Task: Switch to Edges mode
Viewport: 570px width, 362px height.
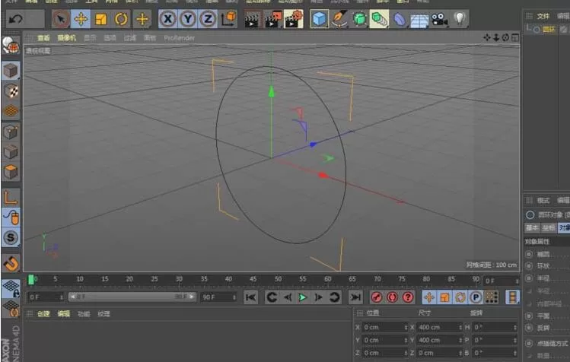Action: point(11,152)
